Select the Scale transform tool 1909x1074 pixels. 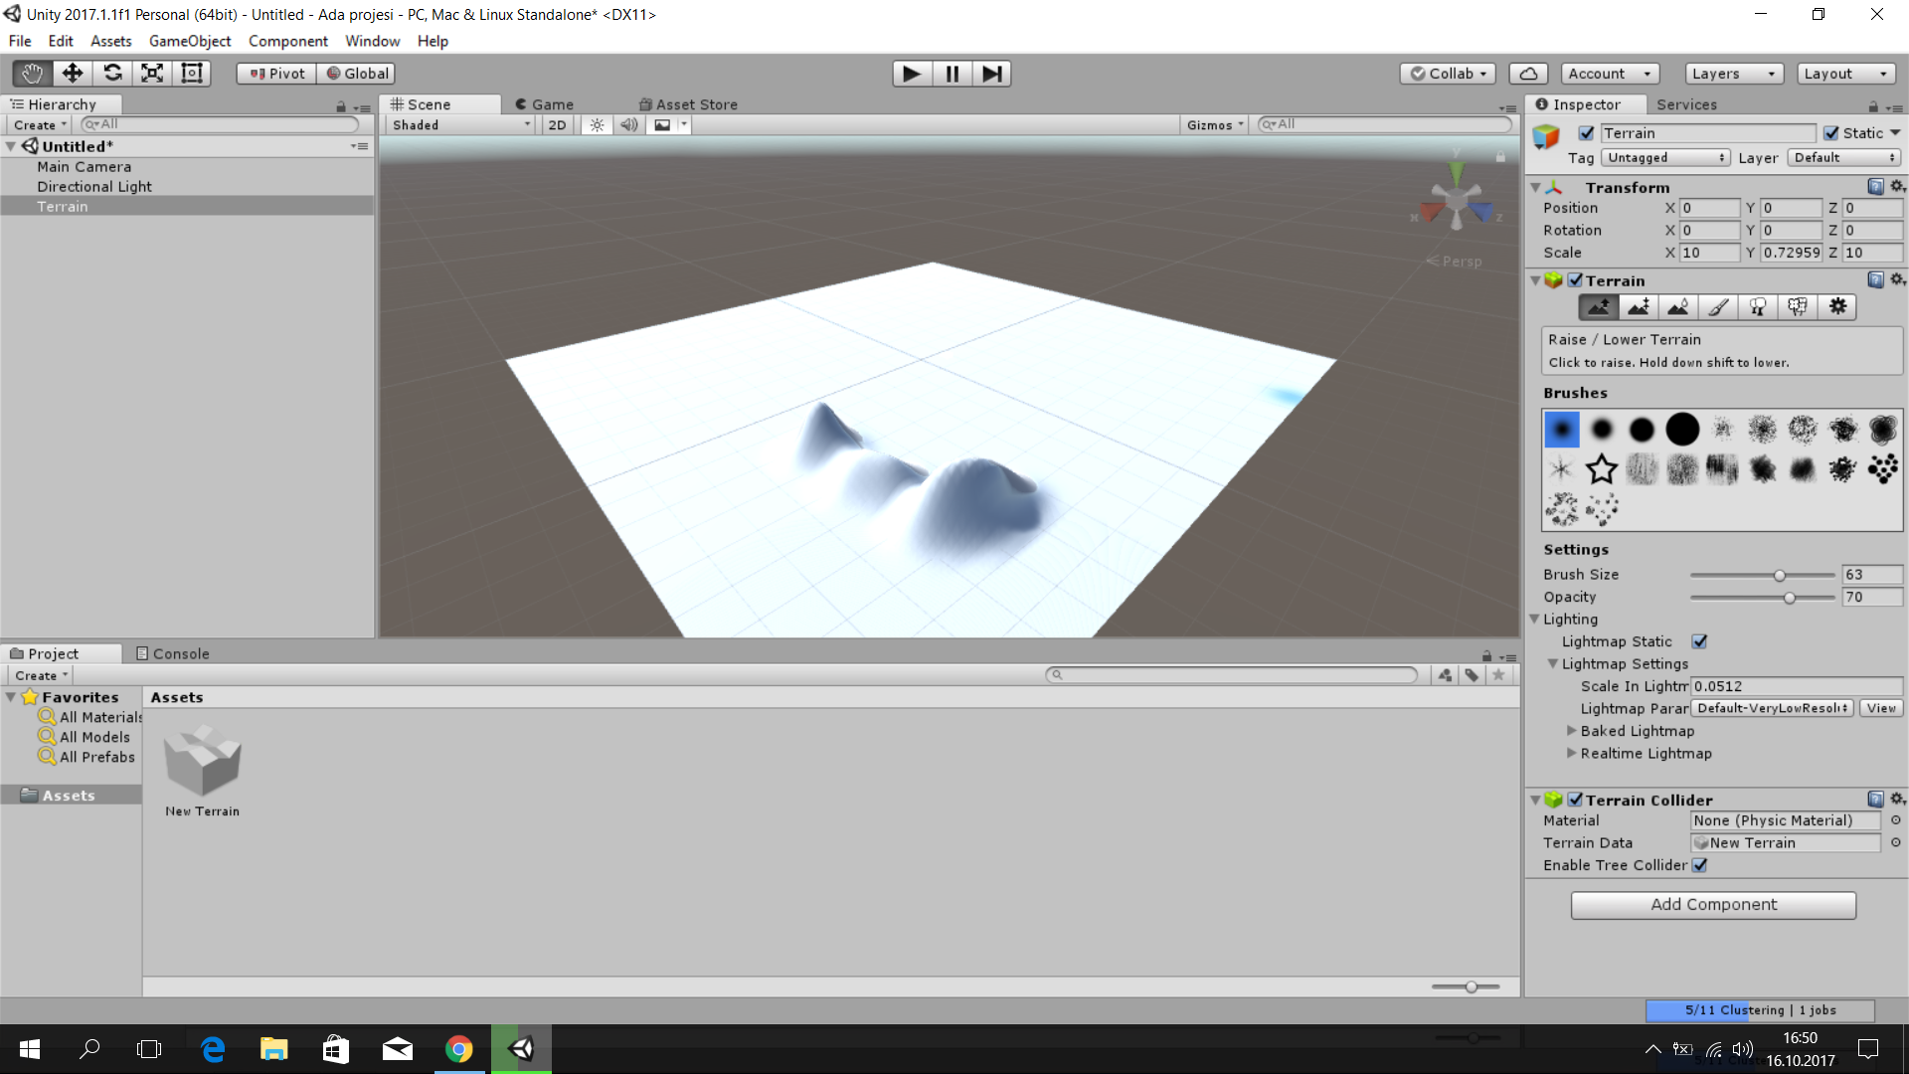click(x=152, y=74)
